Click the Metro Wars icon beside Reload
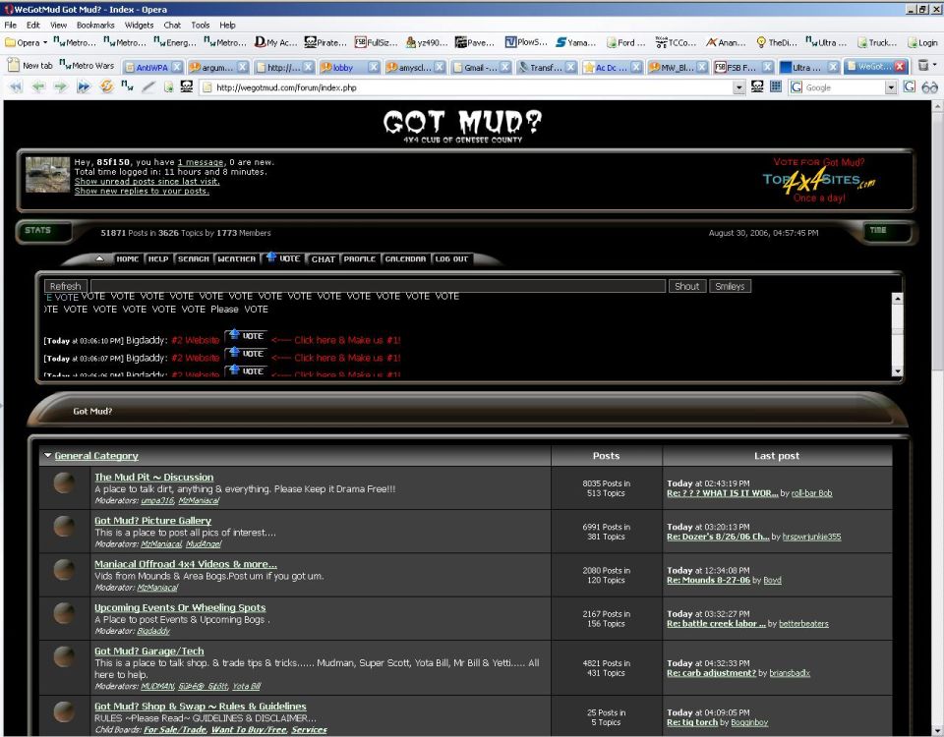The height and width of the screenshot is (737, 944). point(127,87)
